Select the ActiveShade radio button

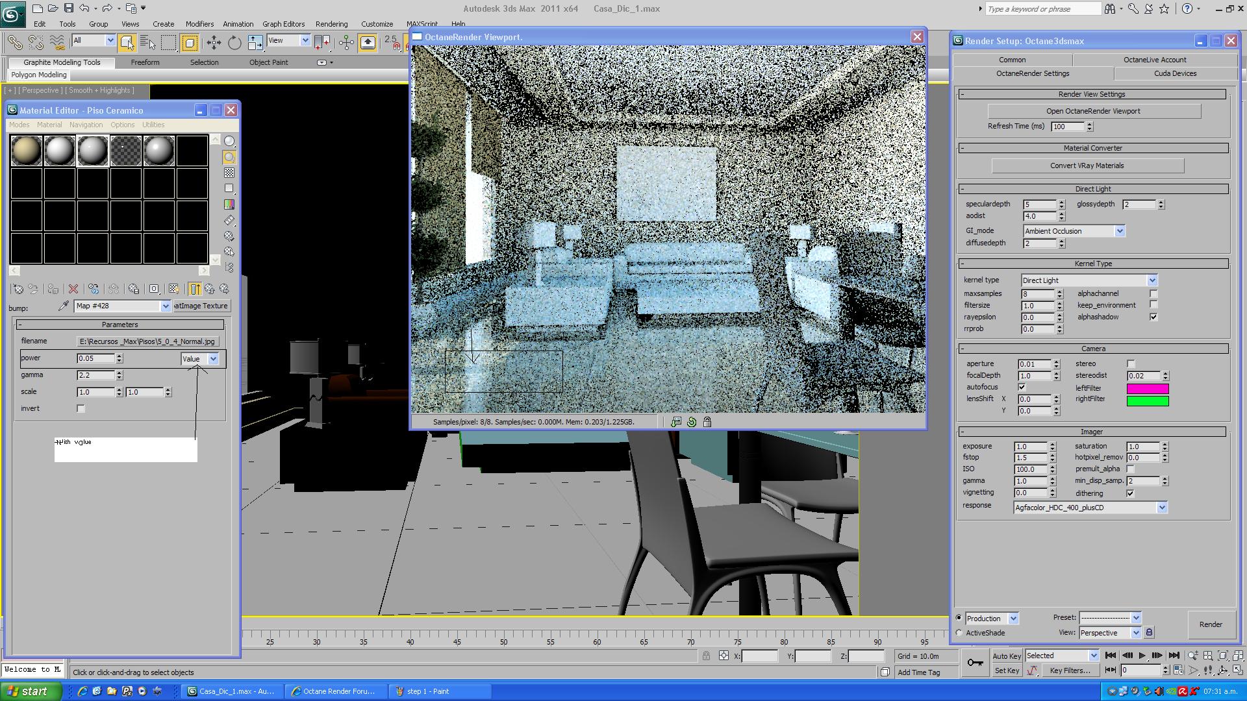click(959, 633)
